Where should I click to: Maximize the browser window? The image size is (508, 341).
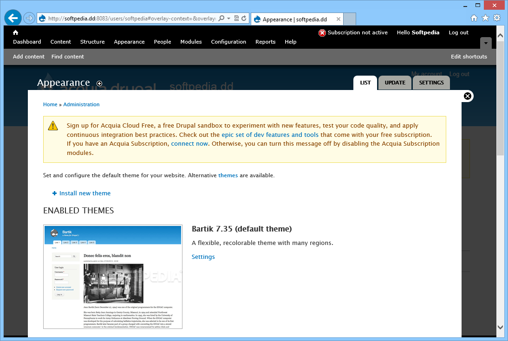pyautogui.click(x=477, y=5)
